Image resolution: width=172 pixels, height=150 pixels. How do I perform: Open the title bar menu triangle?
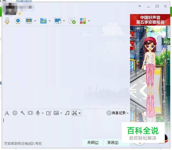pyautogui.click(x=140, y=6)
